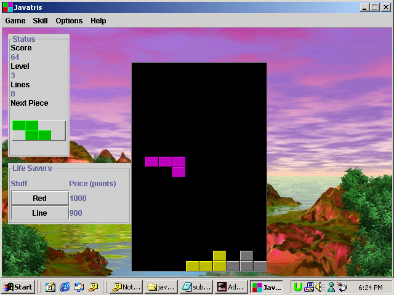Open the Game menu

tap(15, 20)
